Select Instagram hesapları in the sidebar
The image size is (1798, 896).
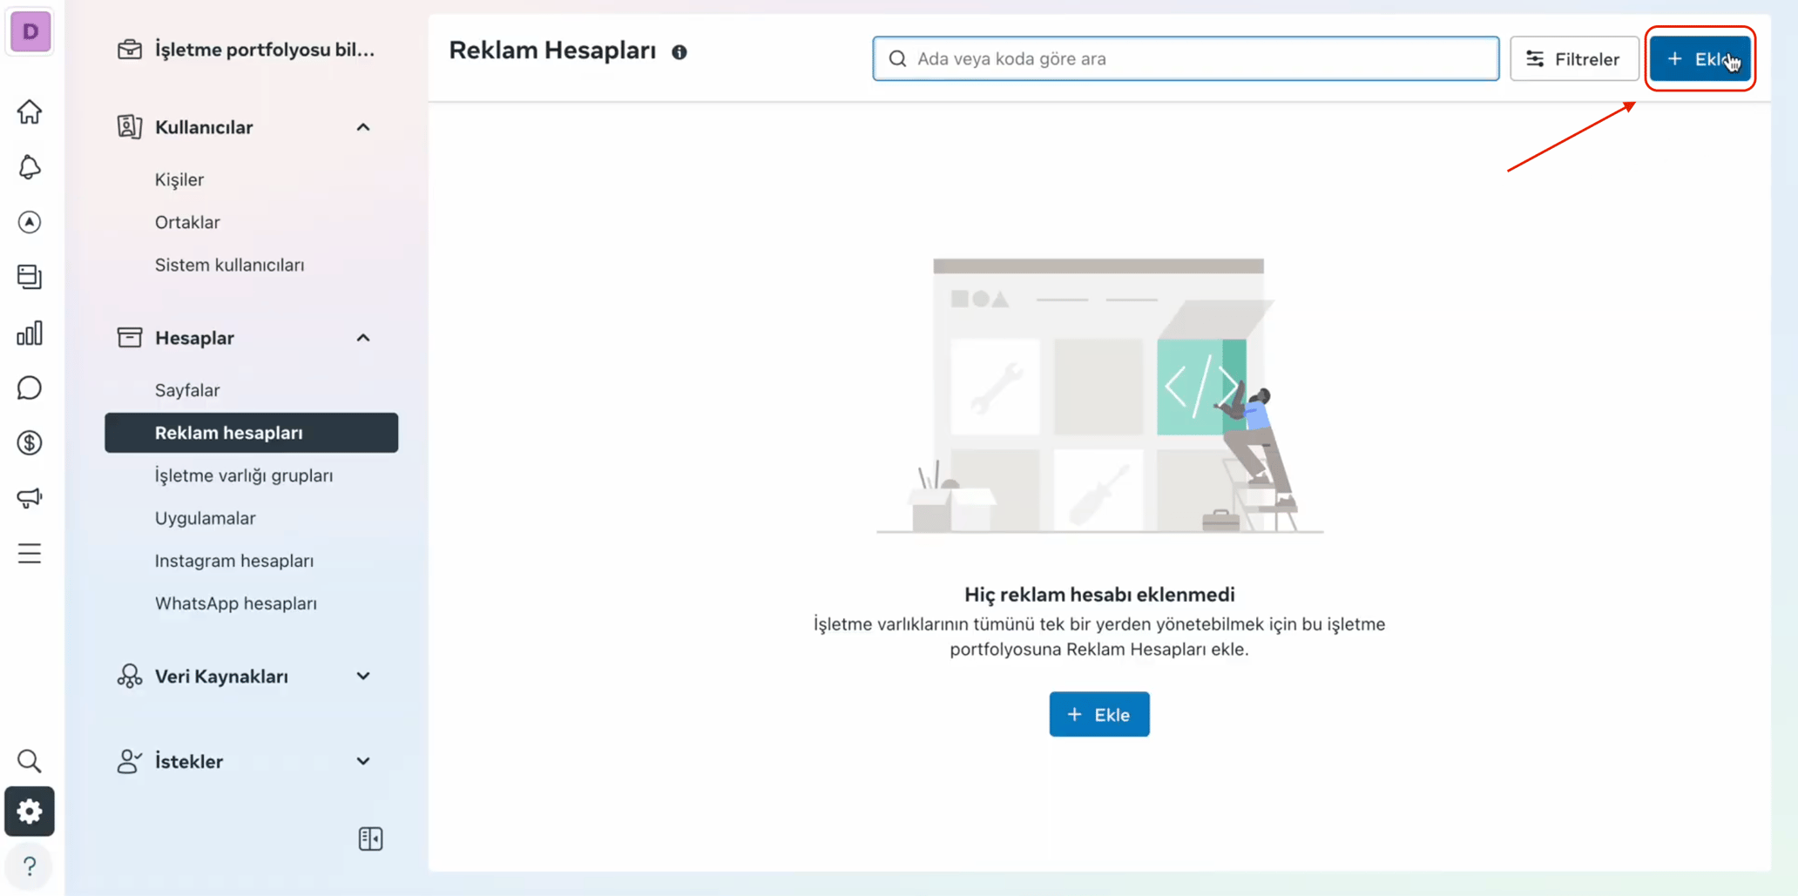click(234, 560)
